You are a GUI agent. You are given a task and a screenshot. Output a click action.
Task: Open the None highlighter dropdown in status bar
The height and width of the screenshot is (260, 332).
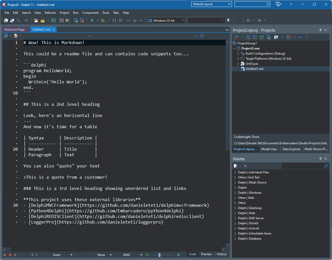click(111, 255)
